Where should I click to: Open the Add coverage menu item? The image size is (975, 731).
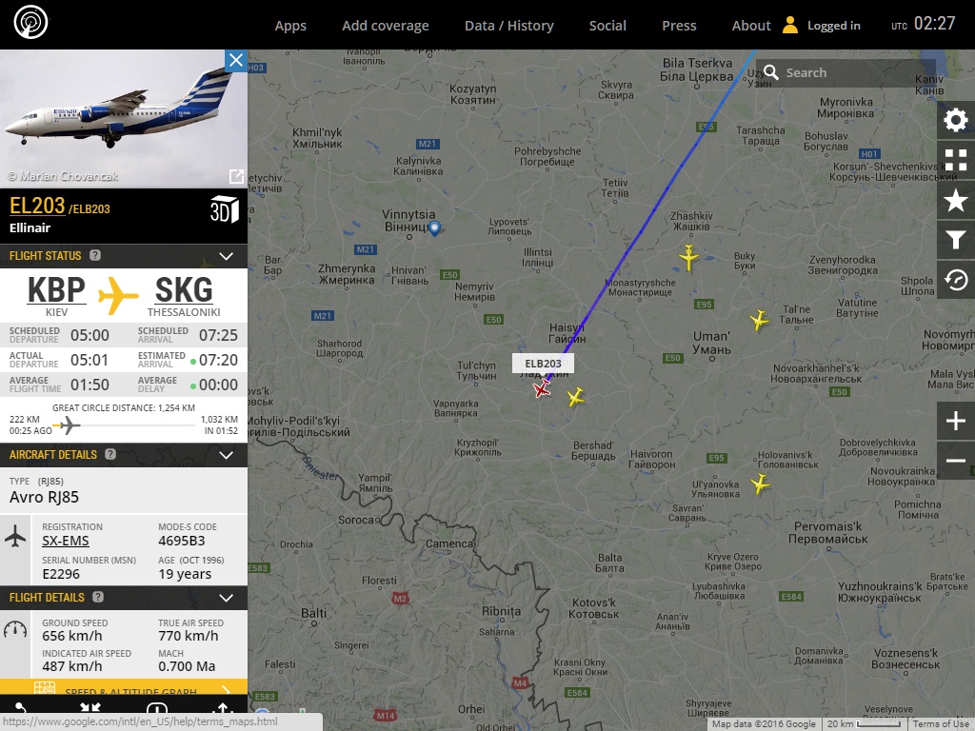click(386, 26)
